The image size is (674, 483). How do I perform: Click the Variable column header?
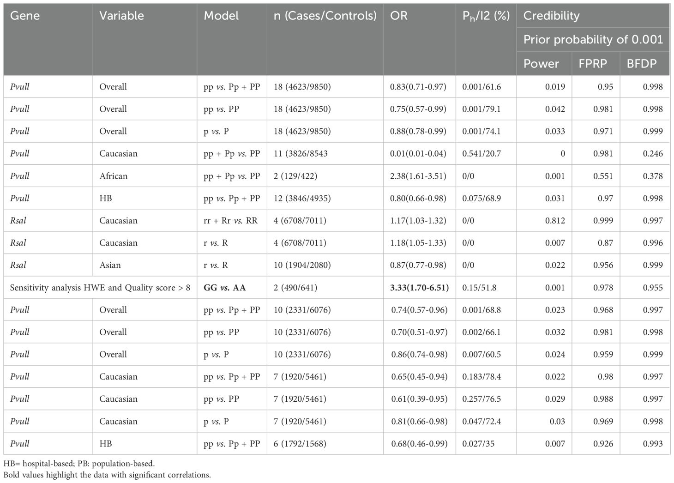pos(121,16)
